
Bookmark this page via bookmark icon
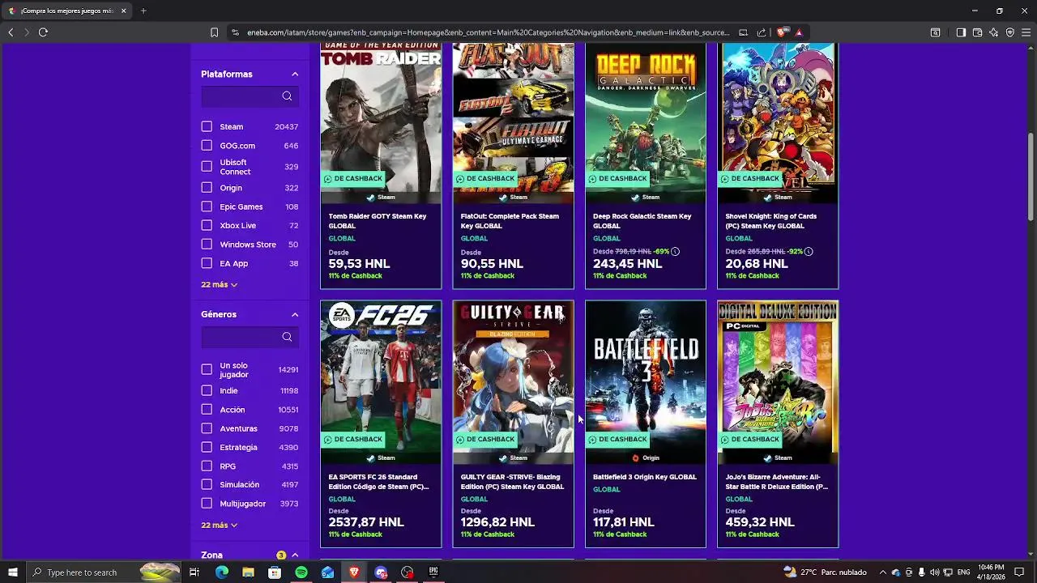click(214, 32)
